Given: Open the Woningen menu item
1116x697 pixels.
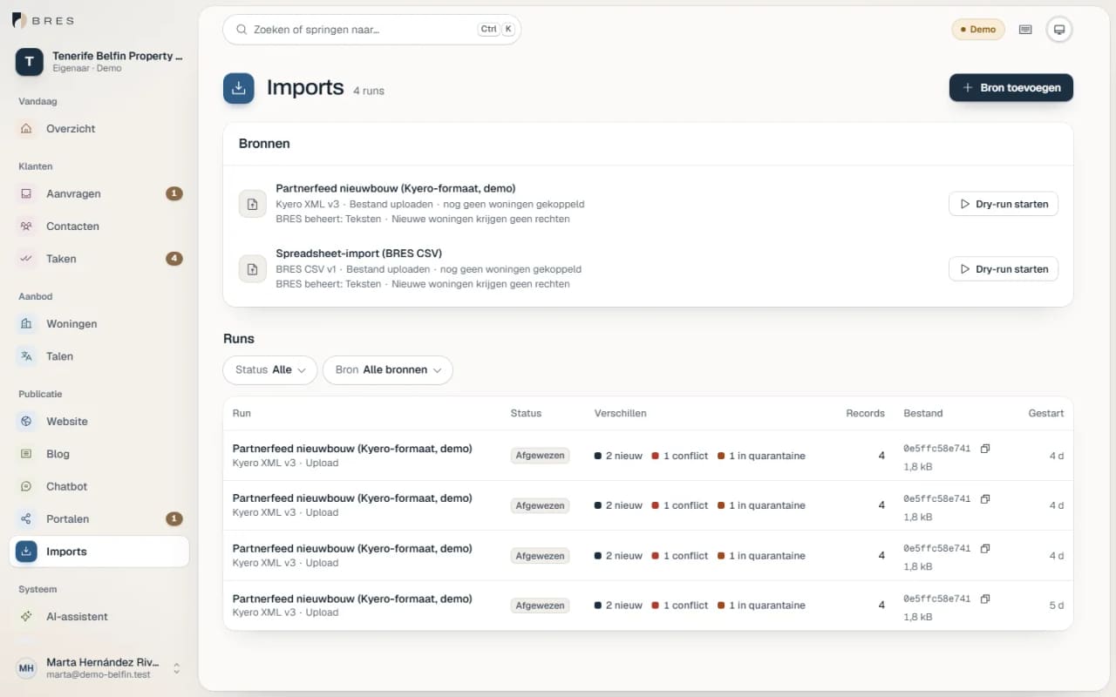Looking at the screenshot, I should 99,324.
